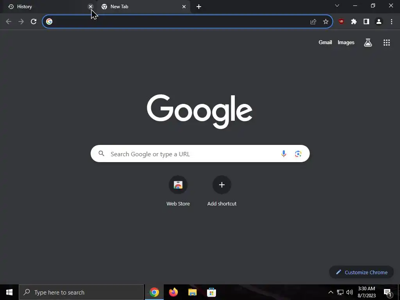Open the uBlock Origin extension

pyautogui.click(x=341, y=21)
